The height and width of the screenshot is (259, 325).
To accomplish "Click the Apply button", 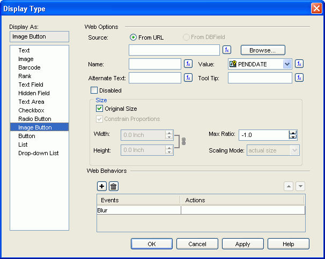I will [243, 244].
